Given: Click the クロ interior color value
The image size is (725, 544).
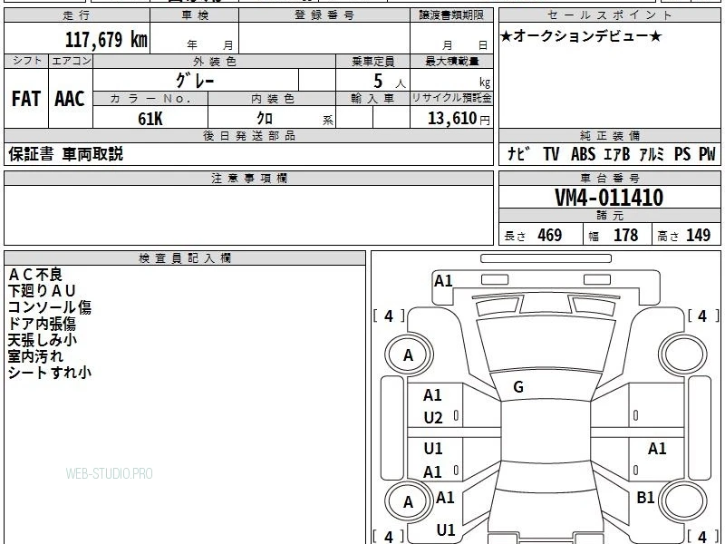Looking at the screenshot, I should pos(265,119).
